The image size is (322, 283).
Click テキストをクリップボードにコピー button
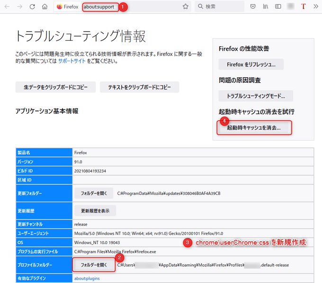139,87
